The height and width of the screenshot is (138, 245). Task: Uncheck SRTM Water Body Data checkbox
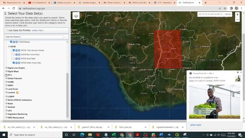(x=14, y=63)
